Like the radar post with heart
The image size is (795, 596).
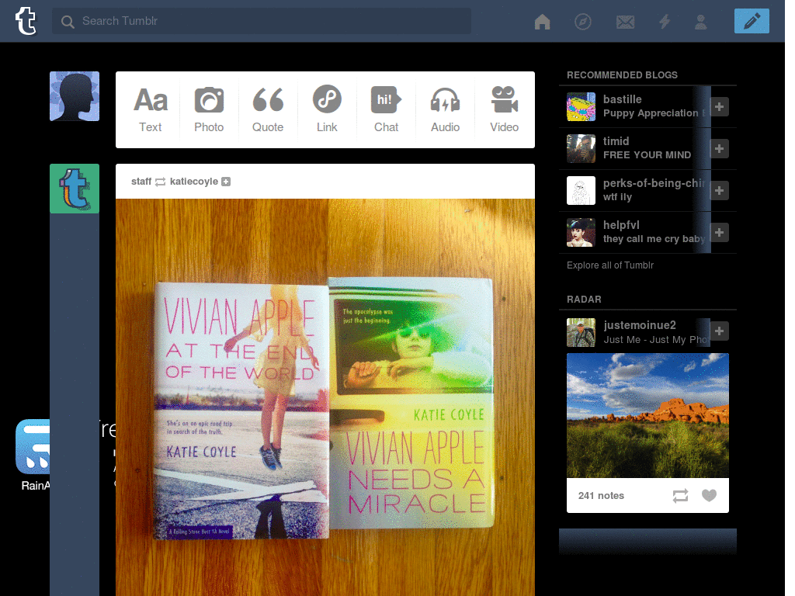point(709,495)
